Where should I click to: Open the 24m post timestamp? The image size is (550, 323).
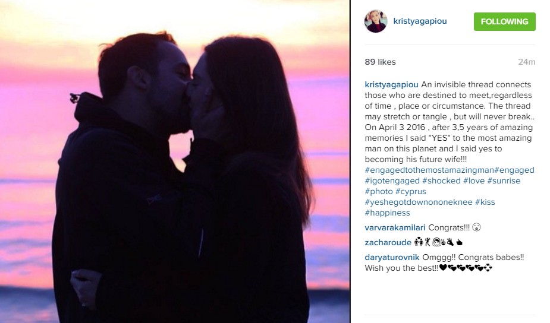pyautogui.click(x=526, y=62)
